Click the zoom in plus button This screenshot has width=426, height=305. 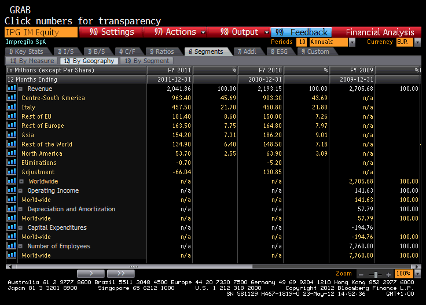click(x=388, y=274)
